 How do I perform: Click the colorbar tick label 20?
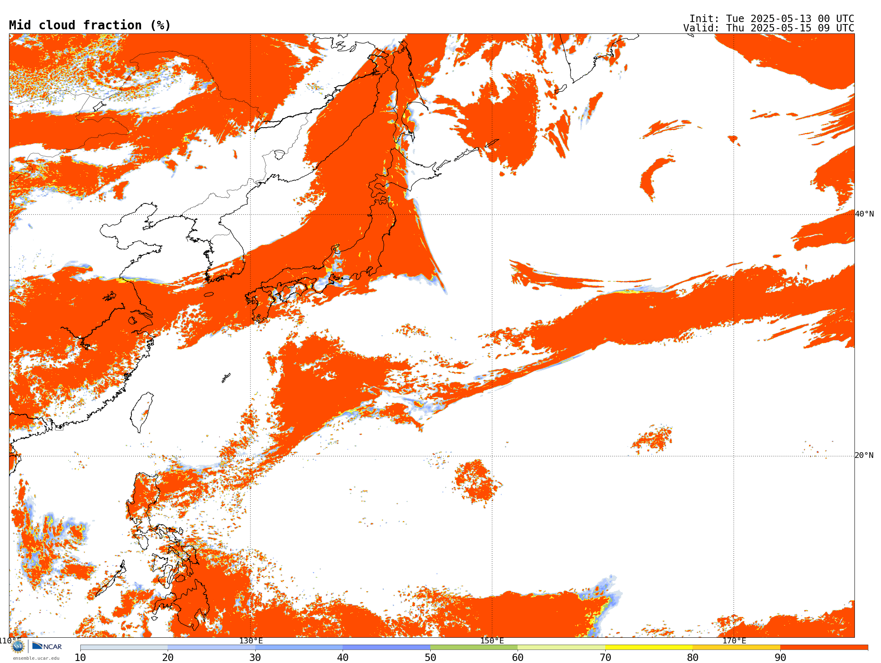coord(168,657)
